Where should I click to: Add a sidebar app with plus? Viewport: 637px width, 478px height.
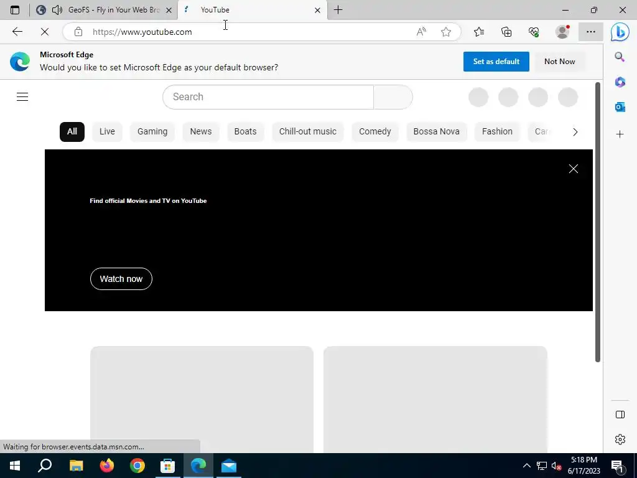(620, 134)
